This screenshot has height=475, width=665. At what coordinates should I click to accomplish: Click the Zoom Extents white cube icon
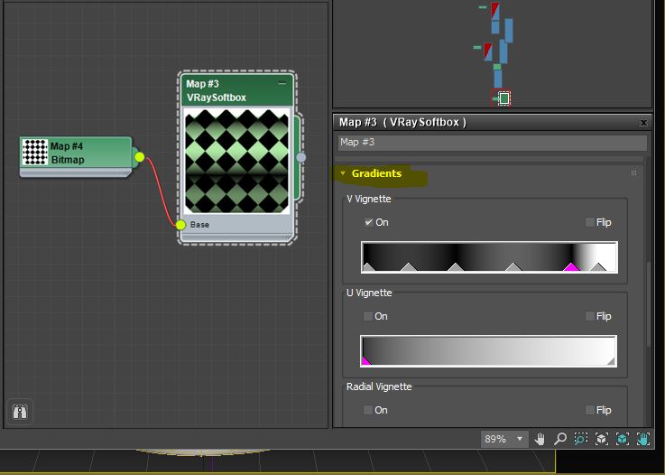601,439
